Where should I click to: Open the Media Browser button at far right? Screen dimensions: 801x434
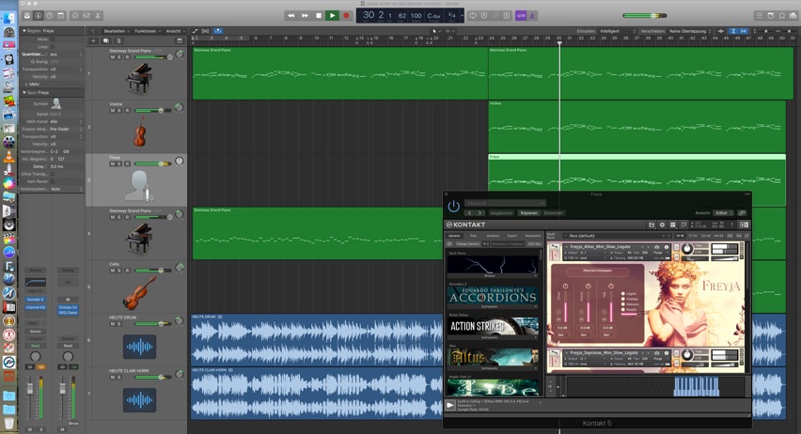coord(793,16)
